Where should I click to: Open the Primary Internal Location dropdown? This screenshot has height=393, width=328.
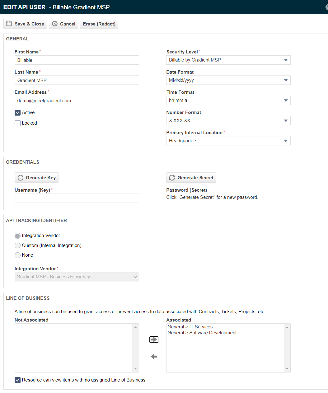pyautogui.click(x=228, y=141)
